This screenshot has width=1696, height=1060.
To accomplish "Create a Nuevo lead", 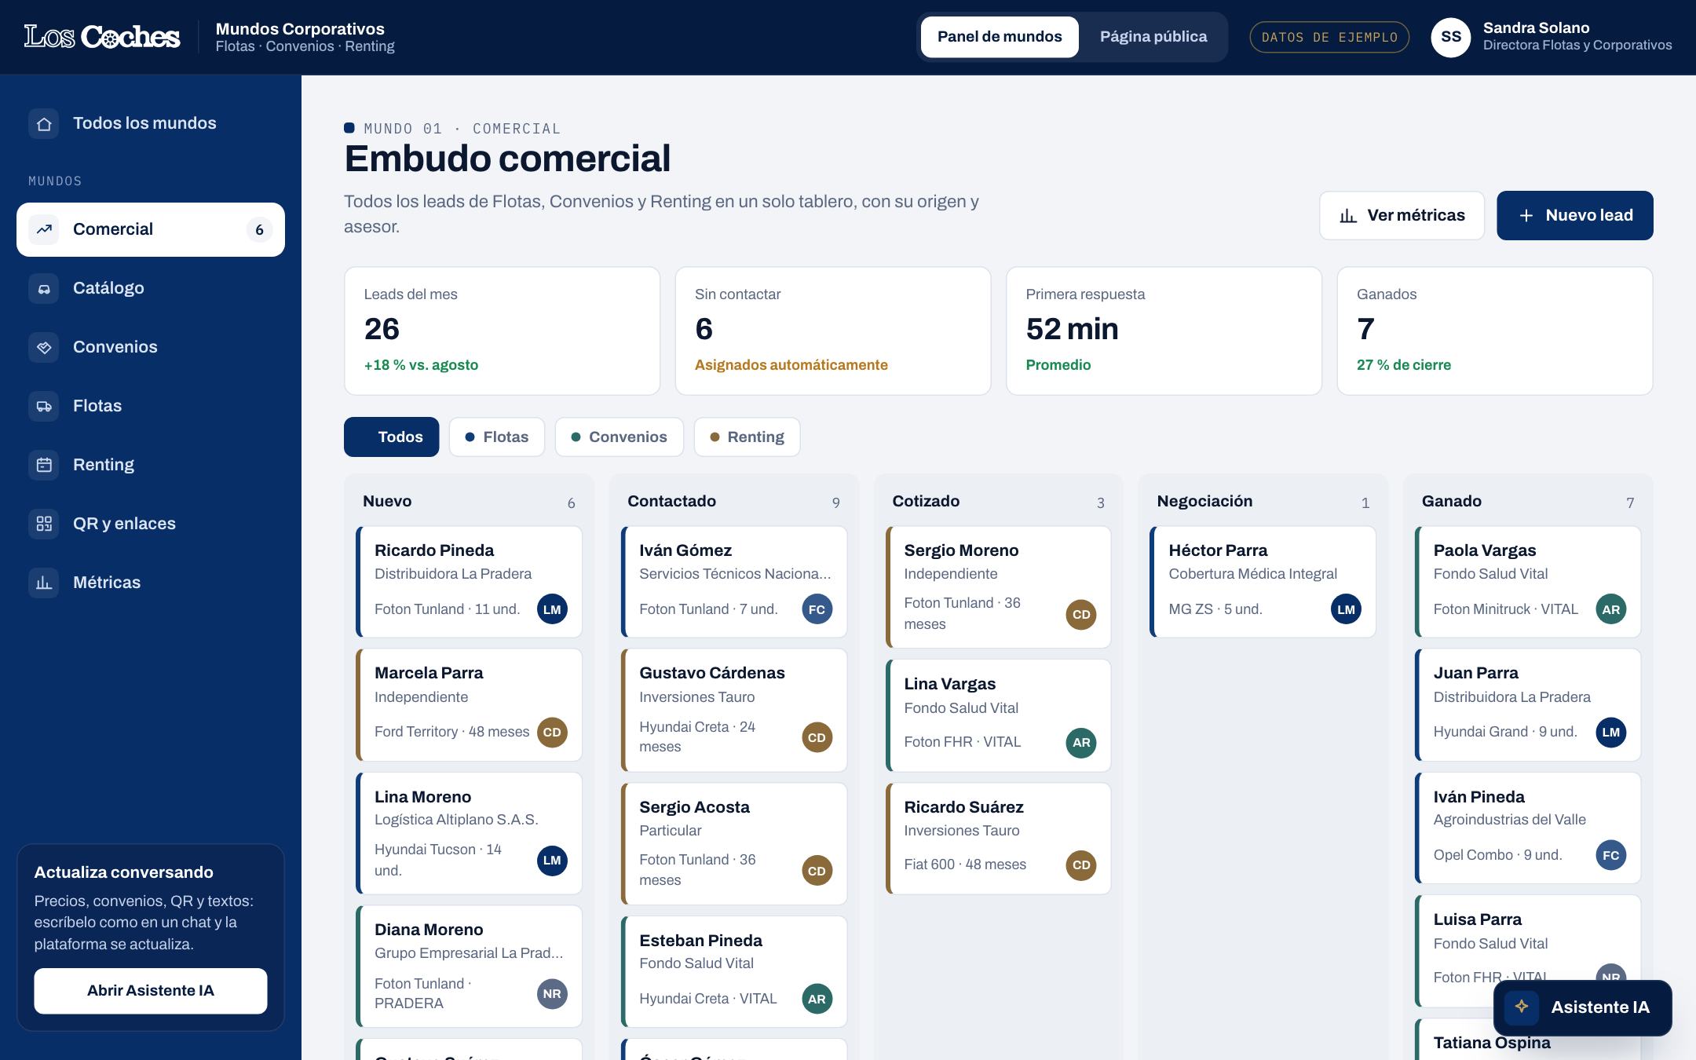I will (1575, 216).
